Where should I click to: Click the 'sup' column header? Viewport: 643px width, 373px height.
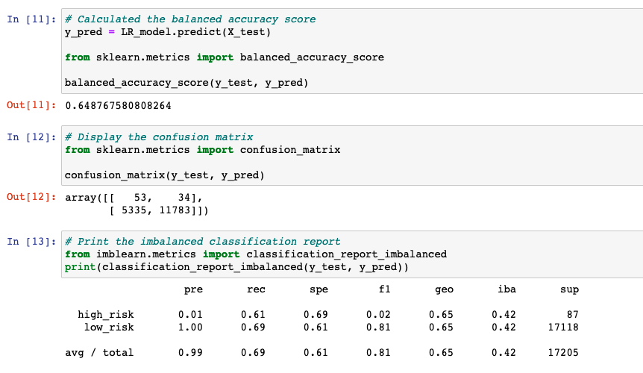pos(570,289)
